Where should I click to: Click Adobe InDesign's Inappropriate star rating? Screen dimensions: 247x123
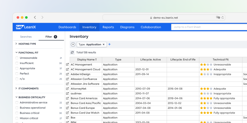point(206,74)
